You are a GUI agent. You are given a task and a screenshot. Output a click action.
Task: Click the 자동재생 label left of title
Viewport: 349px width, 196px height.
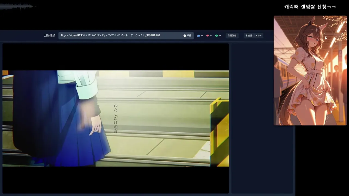[49, 35]
